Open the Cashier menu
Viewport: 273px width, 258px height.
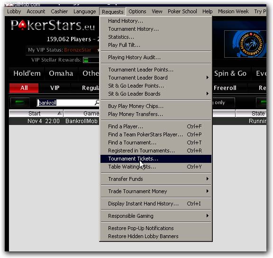[59, 11]
